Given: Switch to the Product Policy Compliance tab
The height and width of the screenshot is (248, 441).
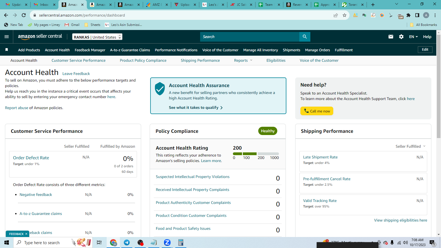Looking at the screenshot, I should 143,60.
